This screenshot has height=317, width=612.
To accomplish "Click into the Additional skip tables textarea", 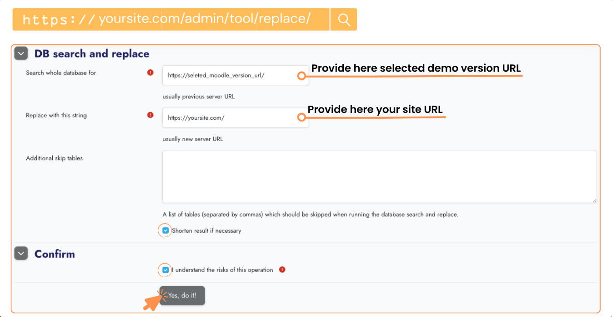I will [x=379, y=177].
